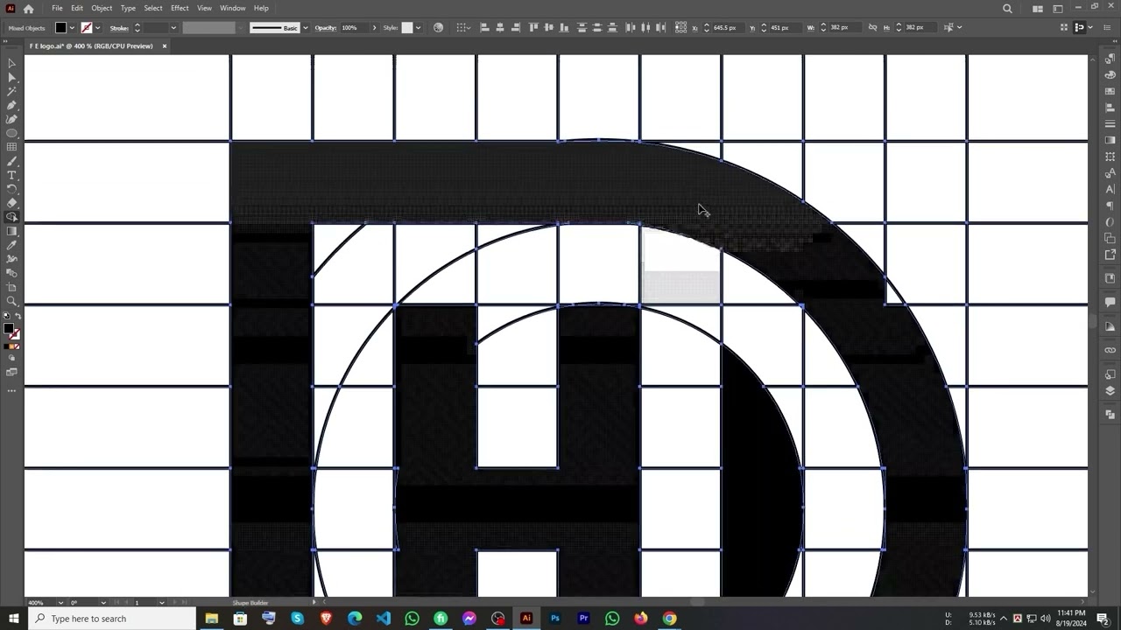Open Basic brush definition dropdown
1121x630 pixels.
[305, 28]
